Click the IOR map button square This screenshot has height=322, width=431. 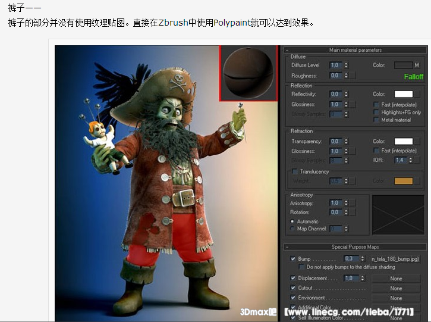coord(417,160)
